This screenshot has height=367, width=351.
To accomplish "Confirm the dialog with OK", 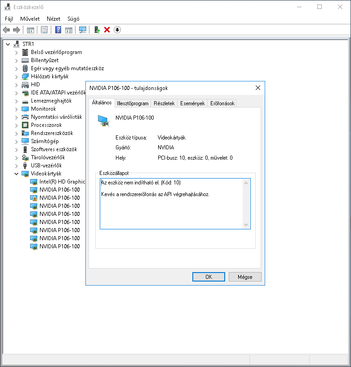I will [209, 277].
